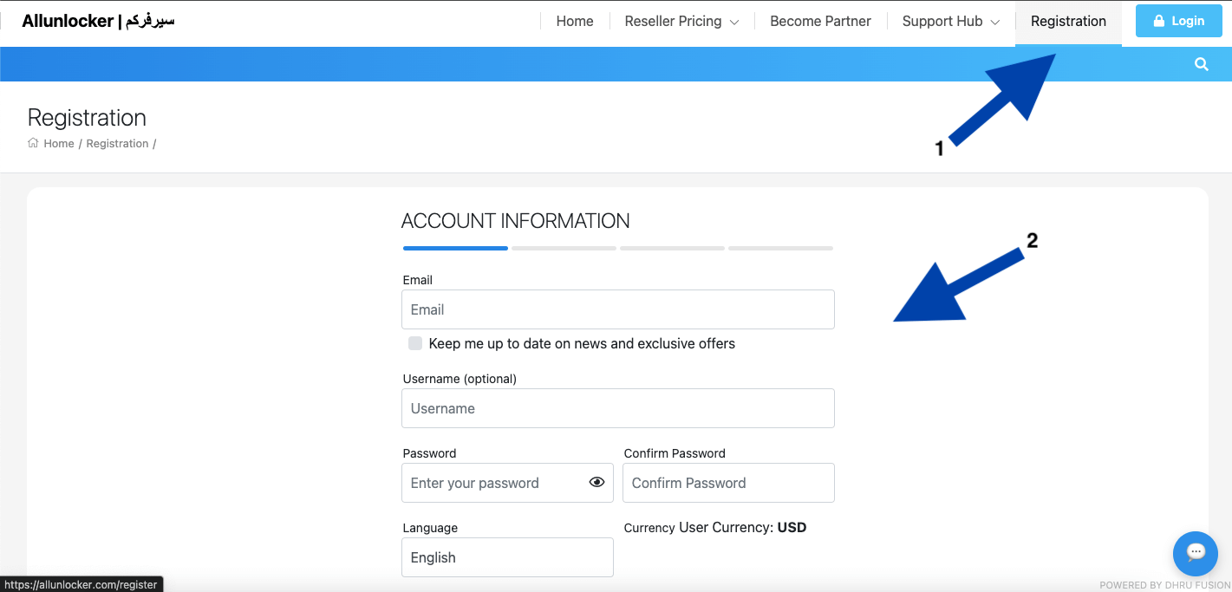The image size is (1232, 592).
Task: Click the home icon in the breadcrumb
Action: click(31, 143)
